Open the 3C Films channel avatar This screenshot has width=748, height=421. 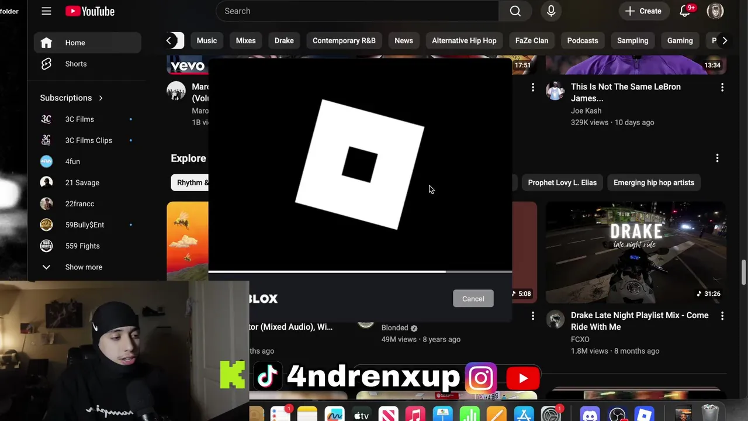(x=46, y=119)
